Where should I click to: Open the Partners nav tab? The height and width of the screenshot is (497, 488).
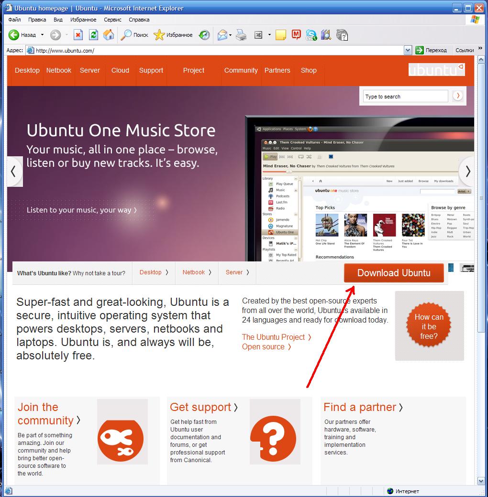click(277, 70)
